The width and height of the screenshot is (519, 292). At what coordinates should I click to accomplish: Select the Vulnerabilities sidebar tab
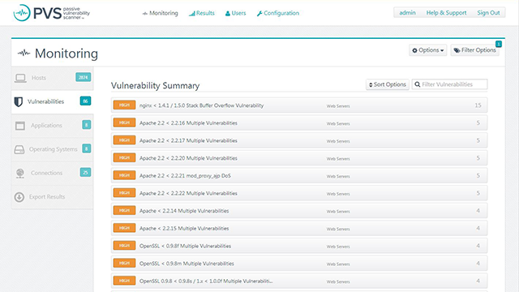click(x=52, y=102)
